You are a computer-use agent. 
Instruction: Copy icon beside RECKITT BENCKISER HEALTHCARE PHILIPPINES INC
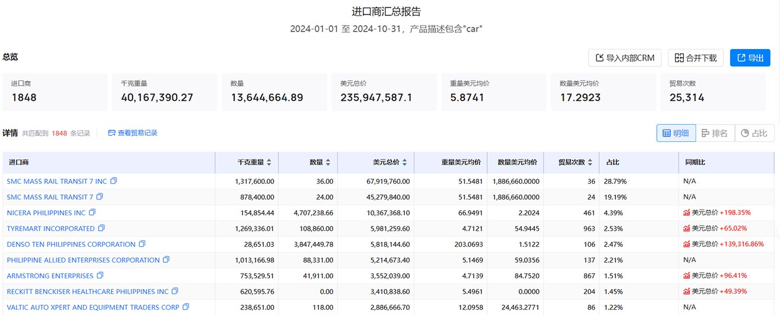point(175,291)
